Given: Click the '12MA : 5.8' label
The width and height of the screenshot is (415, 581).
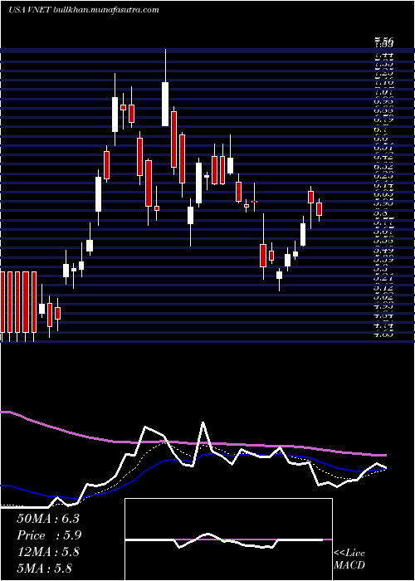Looking at the screenshot, I should [48, 552].
